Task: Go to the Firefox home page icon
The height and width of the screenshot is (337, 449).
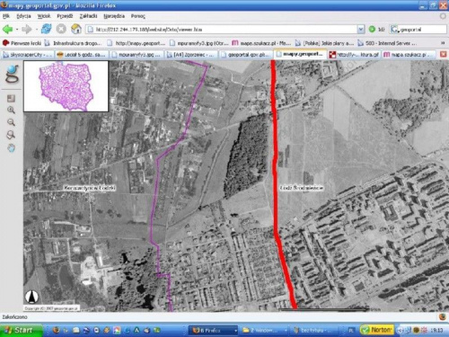Action: pos(76,29)
